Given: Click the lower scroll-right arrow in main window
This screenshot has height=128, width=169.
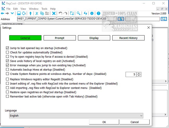Looking at the screenshot, I should pos(165,114).
